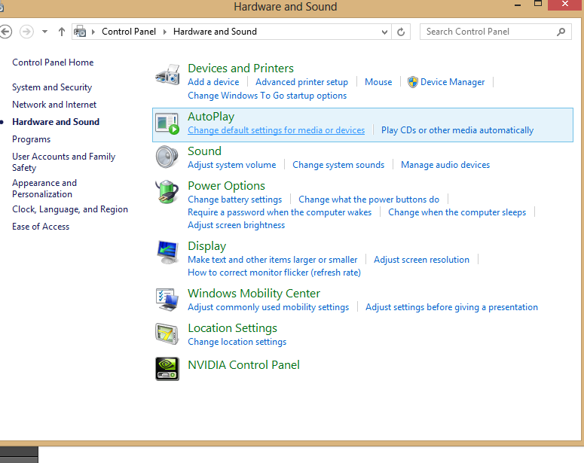Click Manage audio devices
Image resolution: width=584 pixels, height=463 pixels.
pos(445,165)
